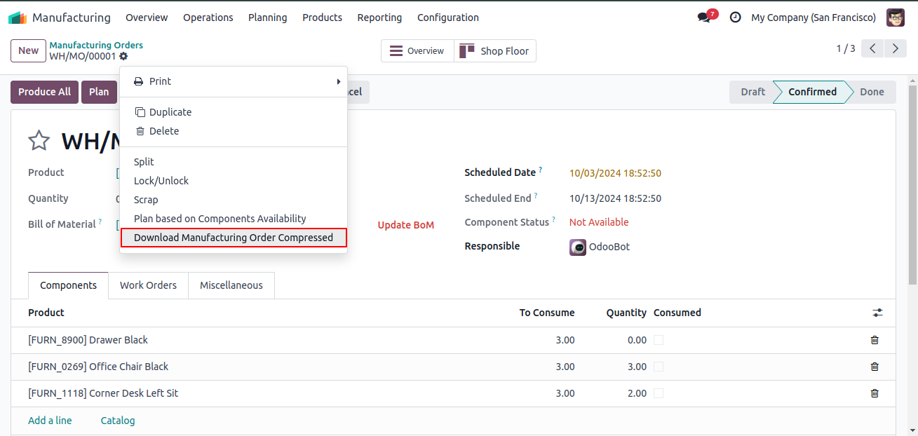Mark order as favorite with star

point(39,141)
